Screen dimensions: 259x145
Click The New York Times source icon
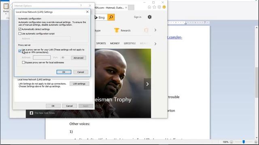(32, 113)
